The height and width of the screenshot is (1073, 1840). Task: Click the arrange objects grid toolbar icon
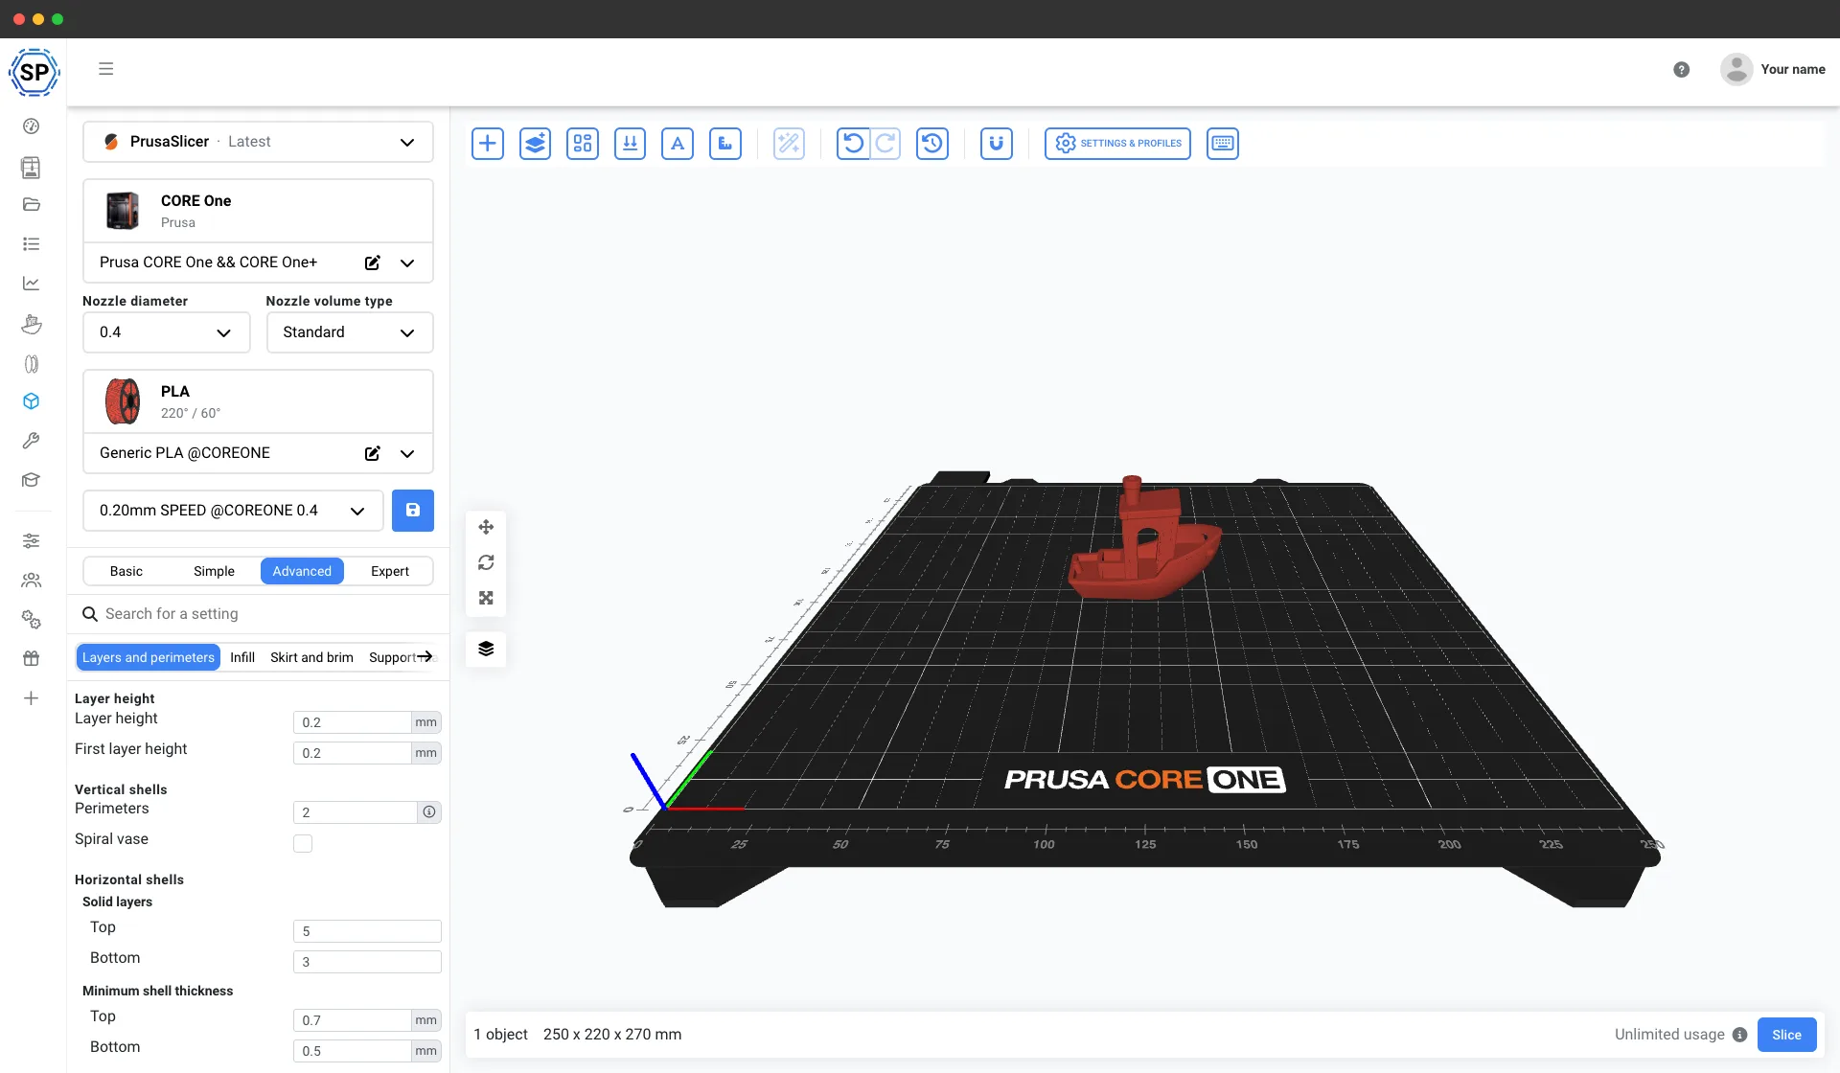click(583, 144)
